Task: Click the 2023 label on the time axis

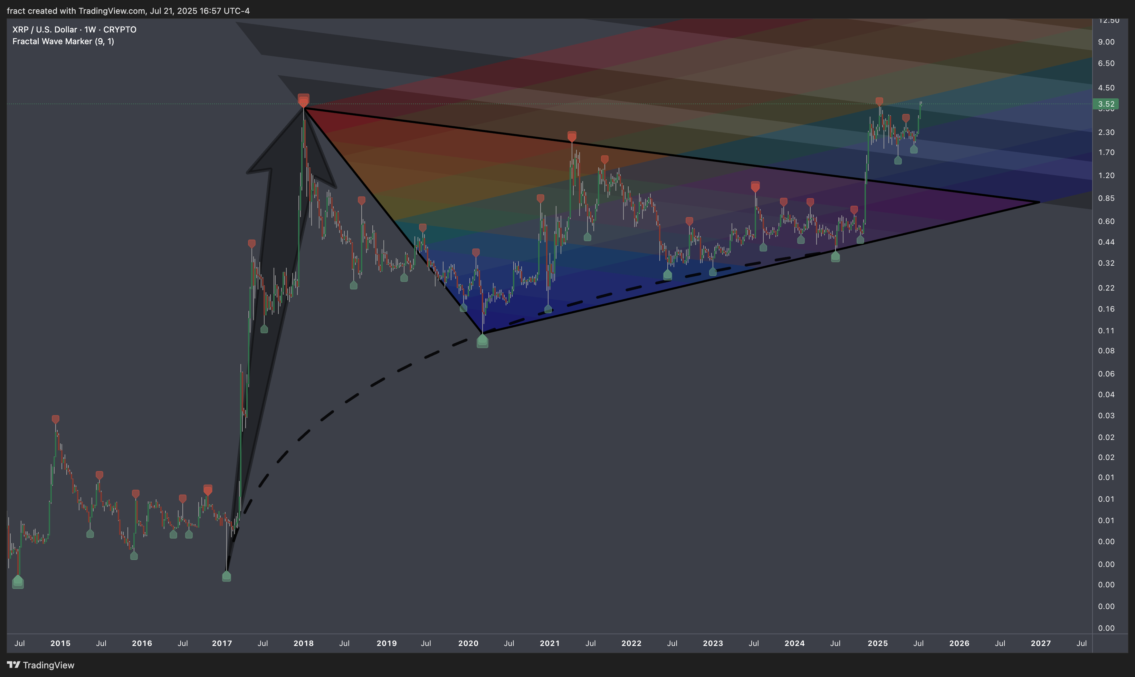Action: click(713, 643)
